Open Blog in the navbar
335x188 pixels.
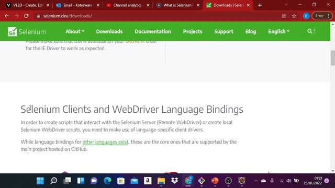pos(251,31)
